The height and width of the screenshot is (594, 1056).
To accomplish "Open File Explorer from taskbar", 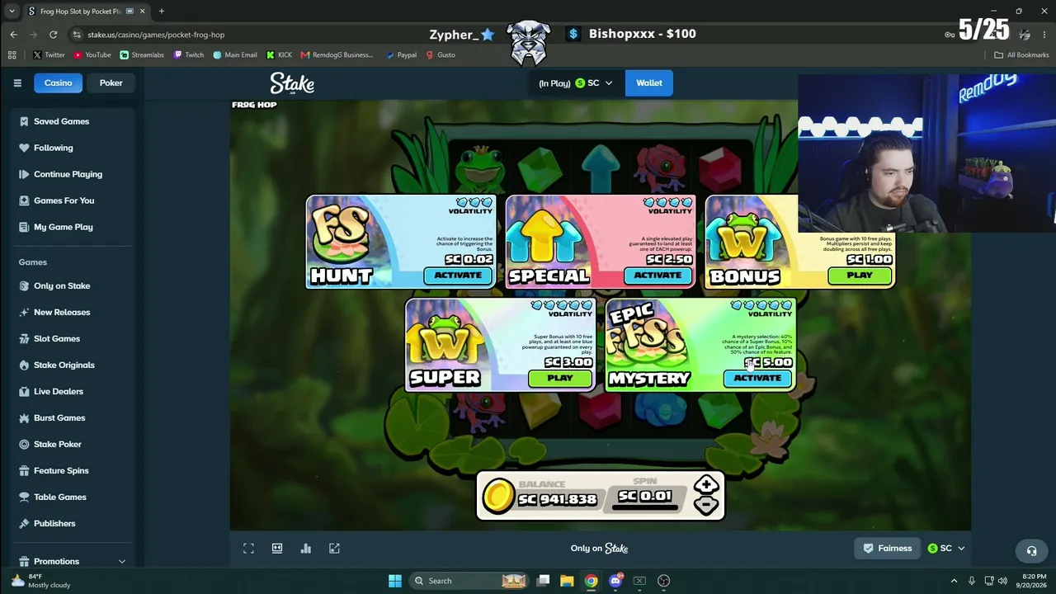I will coord(567,581).
